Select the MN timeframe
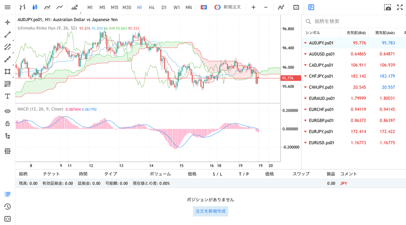Viewport: 406px width, 225px height. (189, 8)
